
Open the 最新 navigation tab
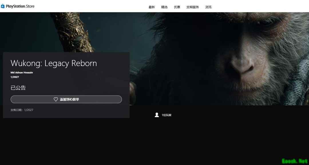tap(152, 7)
